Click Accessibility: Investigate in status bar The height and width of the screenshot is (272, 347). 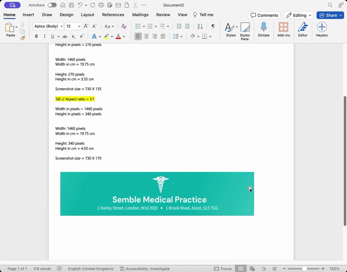coord(145,268)
